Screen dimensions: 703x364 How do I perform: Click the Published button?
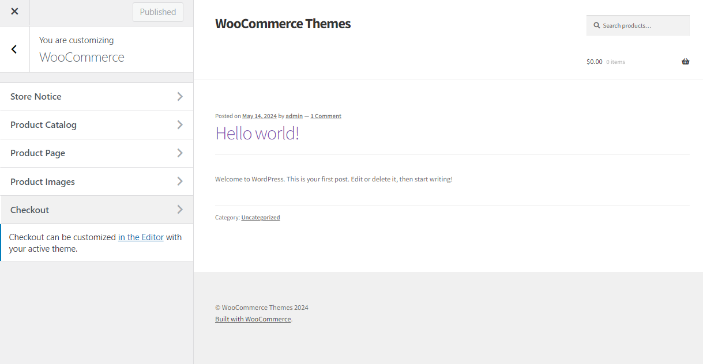click(157, 12)
